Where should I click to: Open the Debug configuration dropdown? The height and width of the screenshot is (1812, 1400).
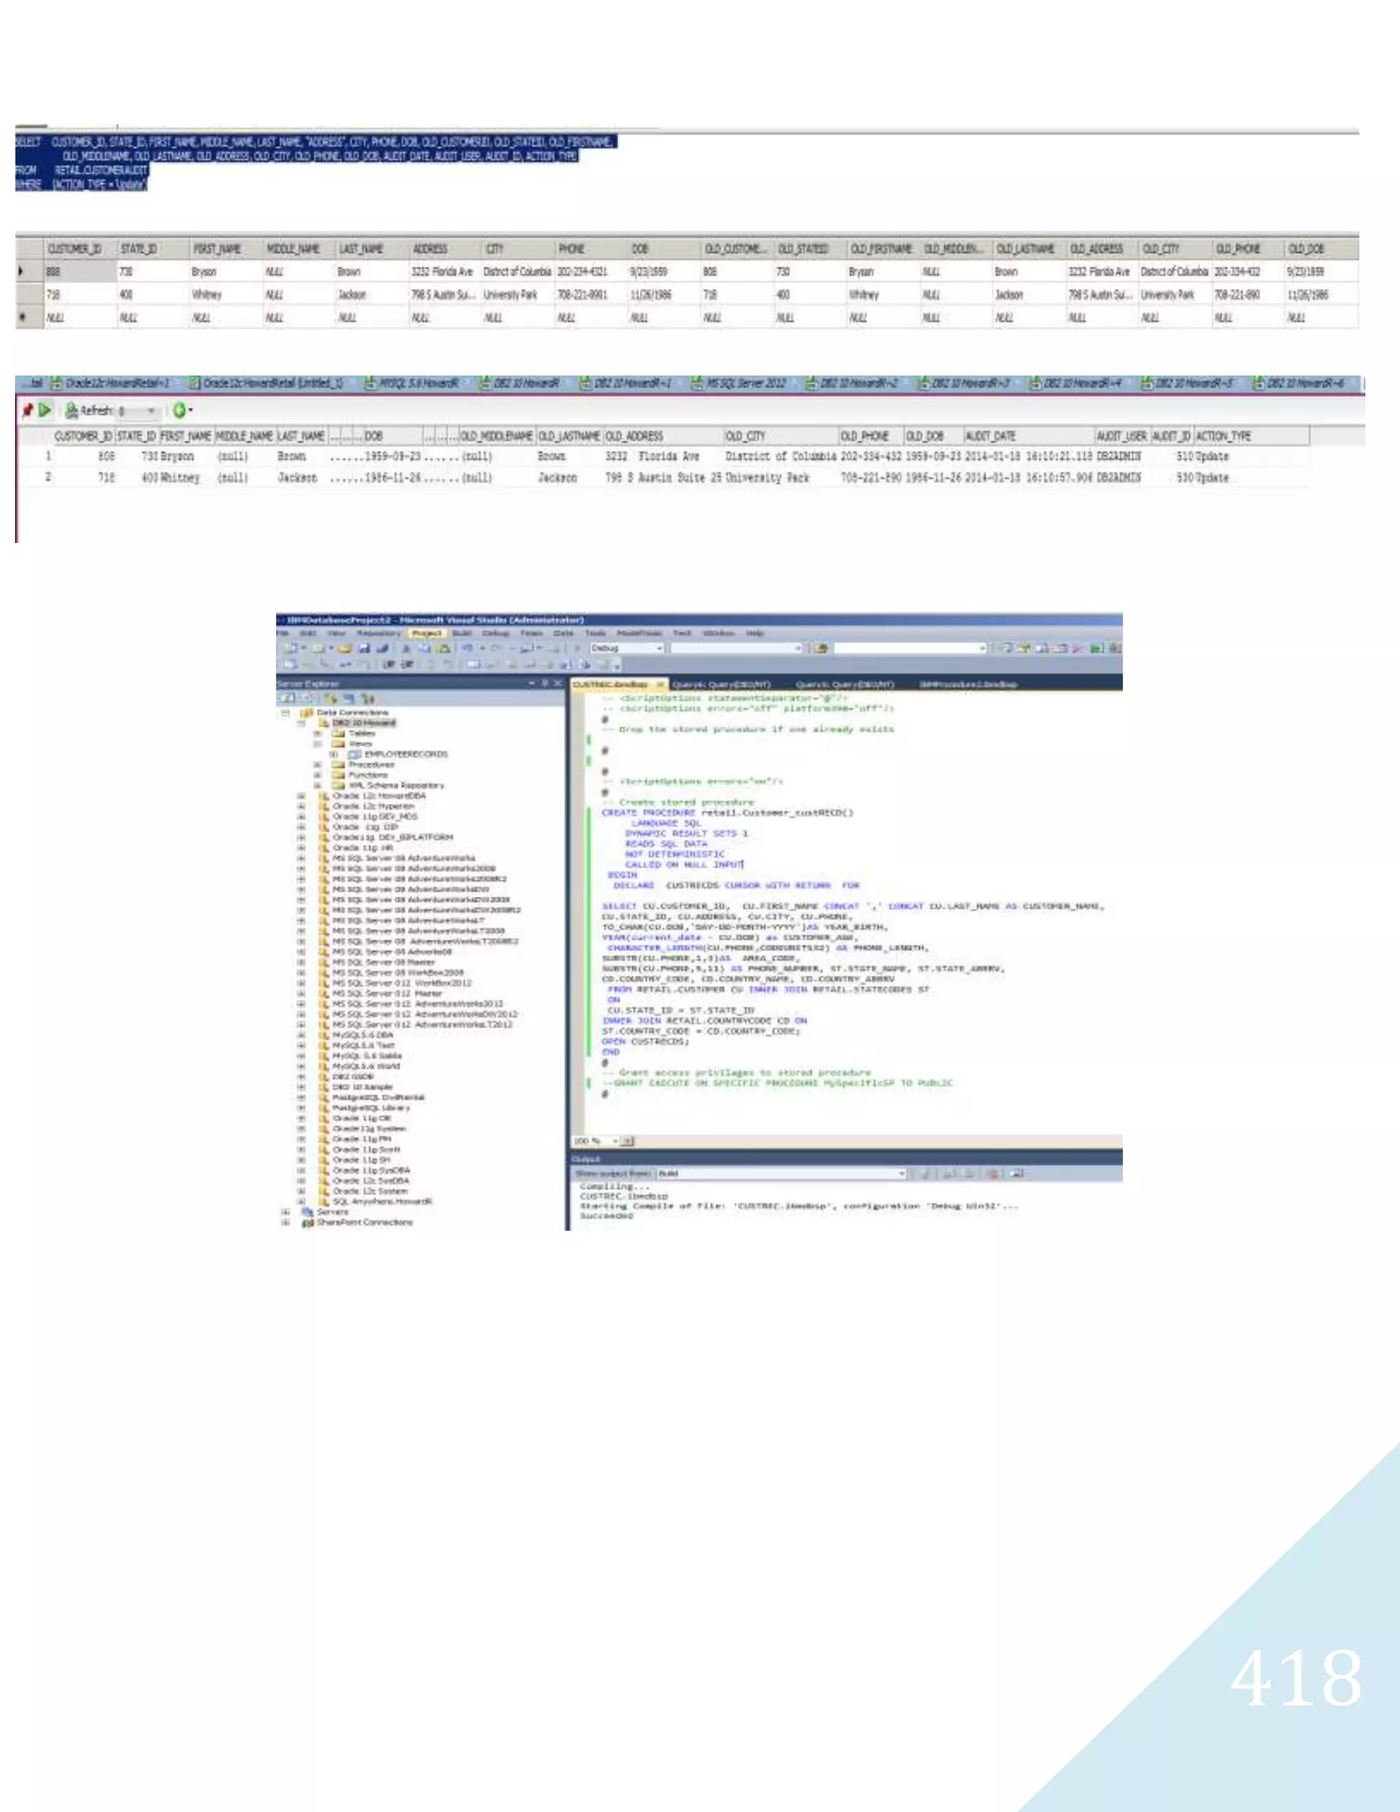coord(660,648)
